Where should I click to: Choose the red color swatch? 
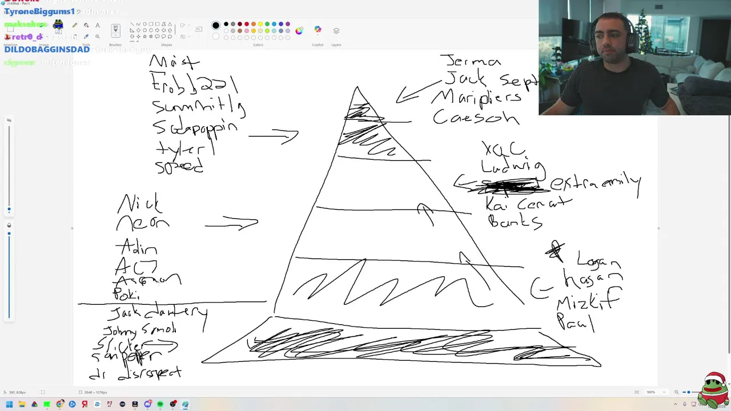[x=247, y=24]
